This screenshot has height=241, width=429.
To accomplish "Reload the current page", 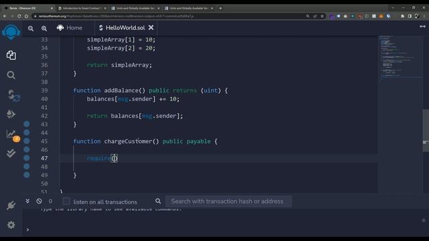I will [19, 16].
